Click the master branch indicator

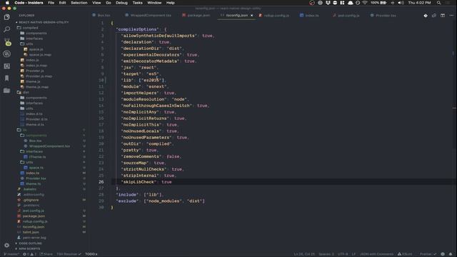tap(11, 254)
